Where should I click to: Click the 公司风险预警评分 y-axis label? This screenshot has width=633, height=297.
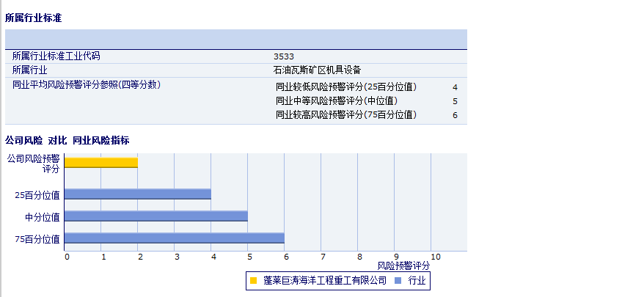coord(33,163)
